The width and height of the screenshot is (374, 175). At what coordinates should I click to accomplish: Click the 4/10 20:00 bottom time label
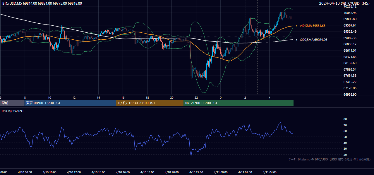[172, 172]
